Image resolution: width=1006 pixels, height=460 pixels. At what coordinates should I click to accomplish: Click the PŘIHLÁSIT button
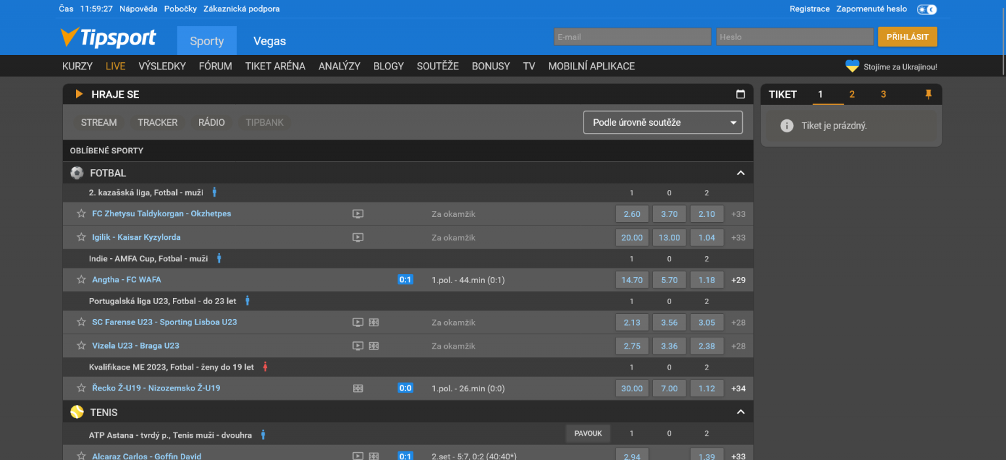[907, 37]
